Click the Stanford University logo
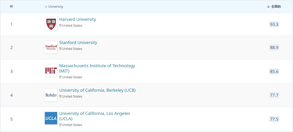The width and height of the screenshot is (293, 132). 51,47
